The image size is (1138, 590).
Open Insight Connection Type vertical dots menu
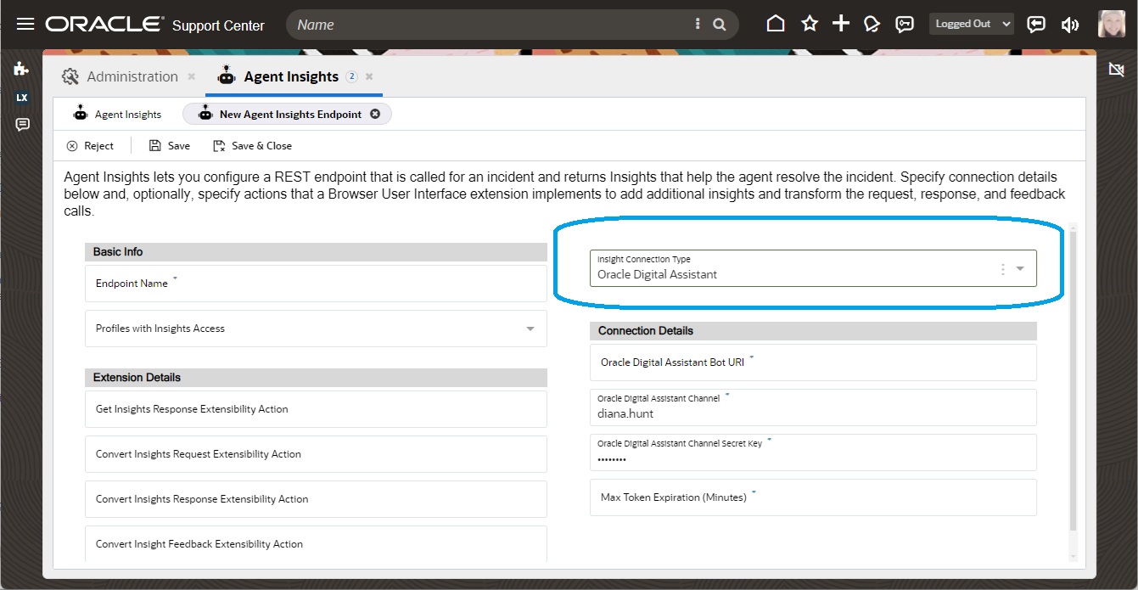pyautogui.click(x=1002, y=268)
